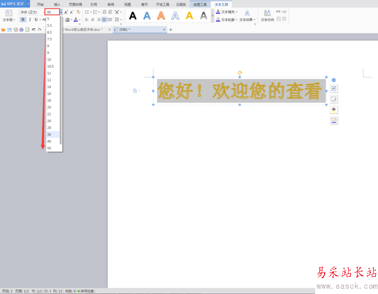
Task: Switch to the 文本工具 ribbon tab
Action: click(x=221, y=4)
